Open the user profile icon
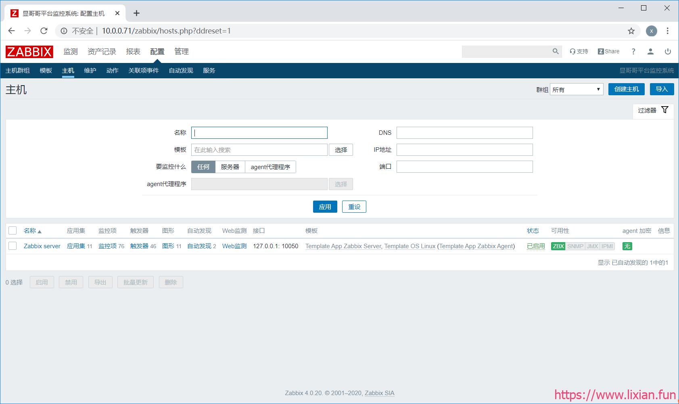Screen dimensions: 679x404 [650, 51]
